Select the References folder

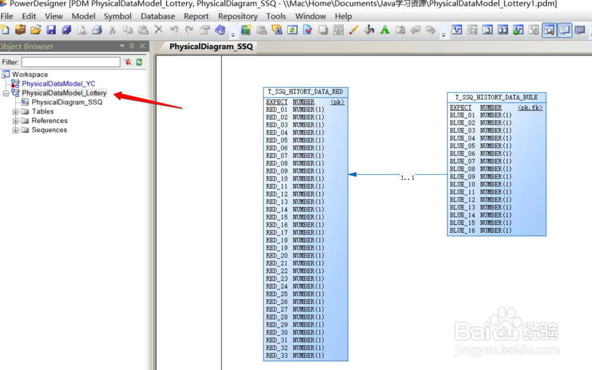(50, 121)
